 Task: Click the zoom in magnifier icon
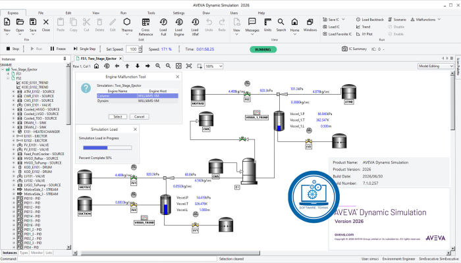(x=158, y=66)
